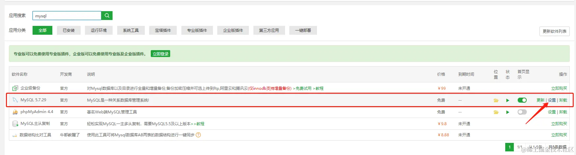Image resolution: width=576 pixels, height=155 pixels.
Task: Click the ¥9.8 price cell
Action: pyautogui.click(x=442, y=124)
